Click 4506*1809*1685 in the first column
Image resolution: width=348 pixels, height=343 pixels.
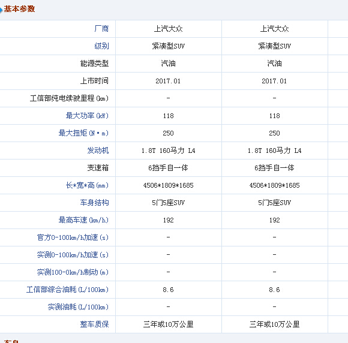(168, 185)
